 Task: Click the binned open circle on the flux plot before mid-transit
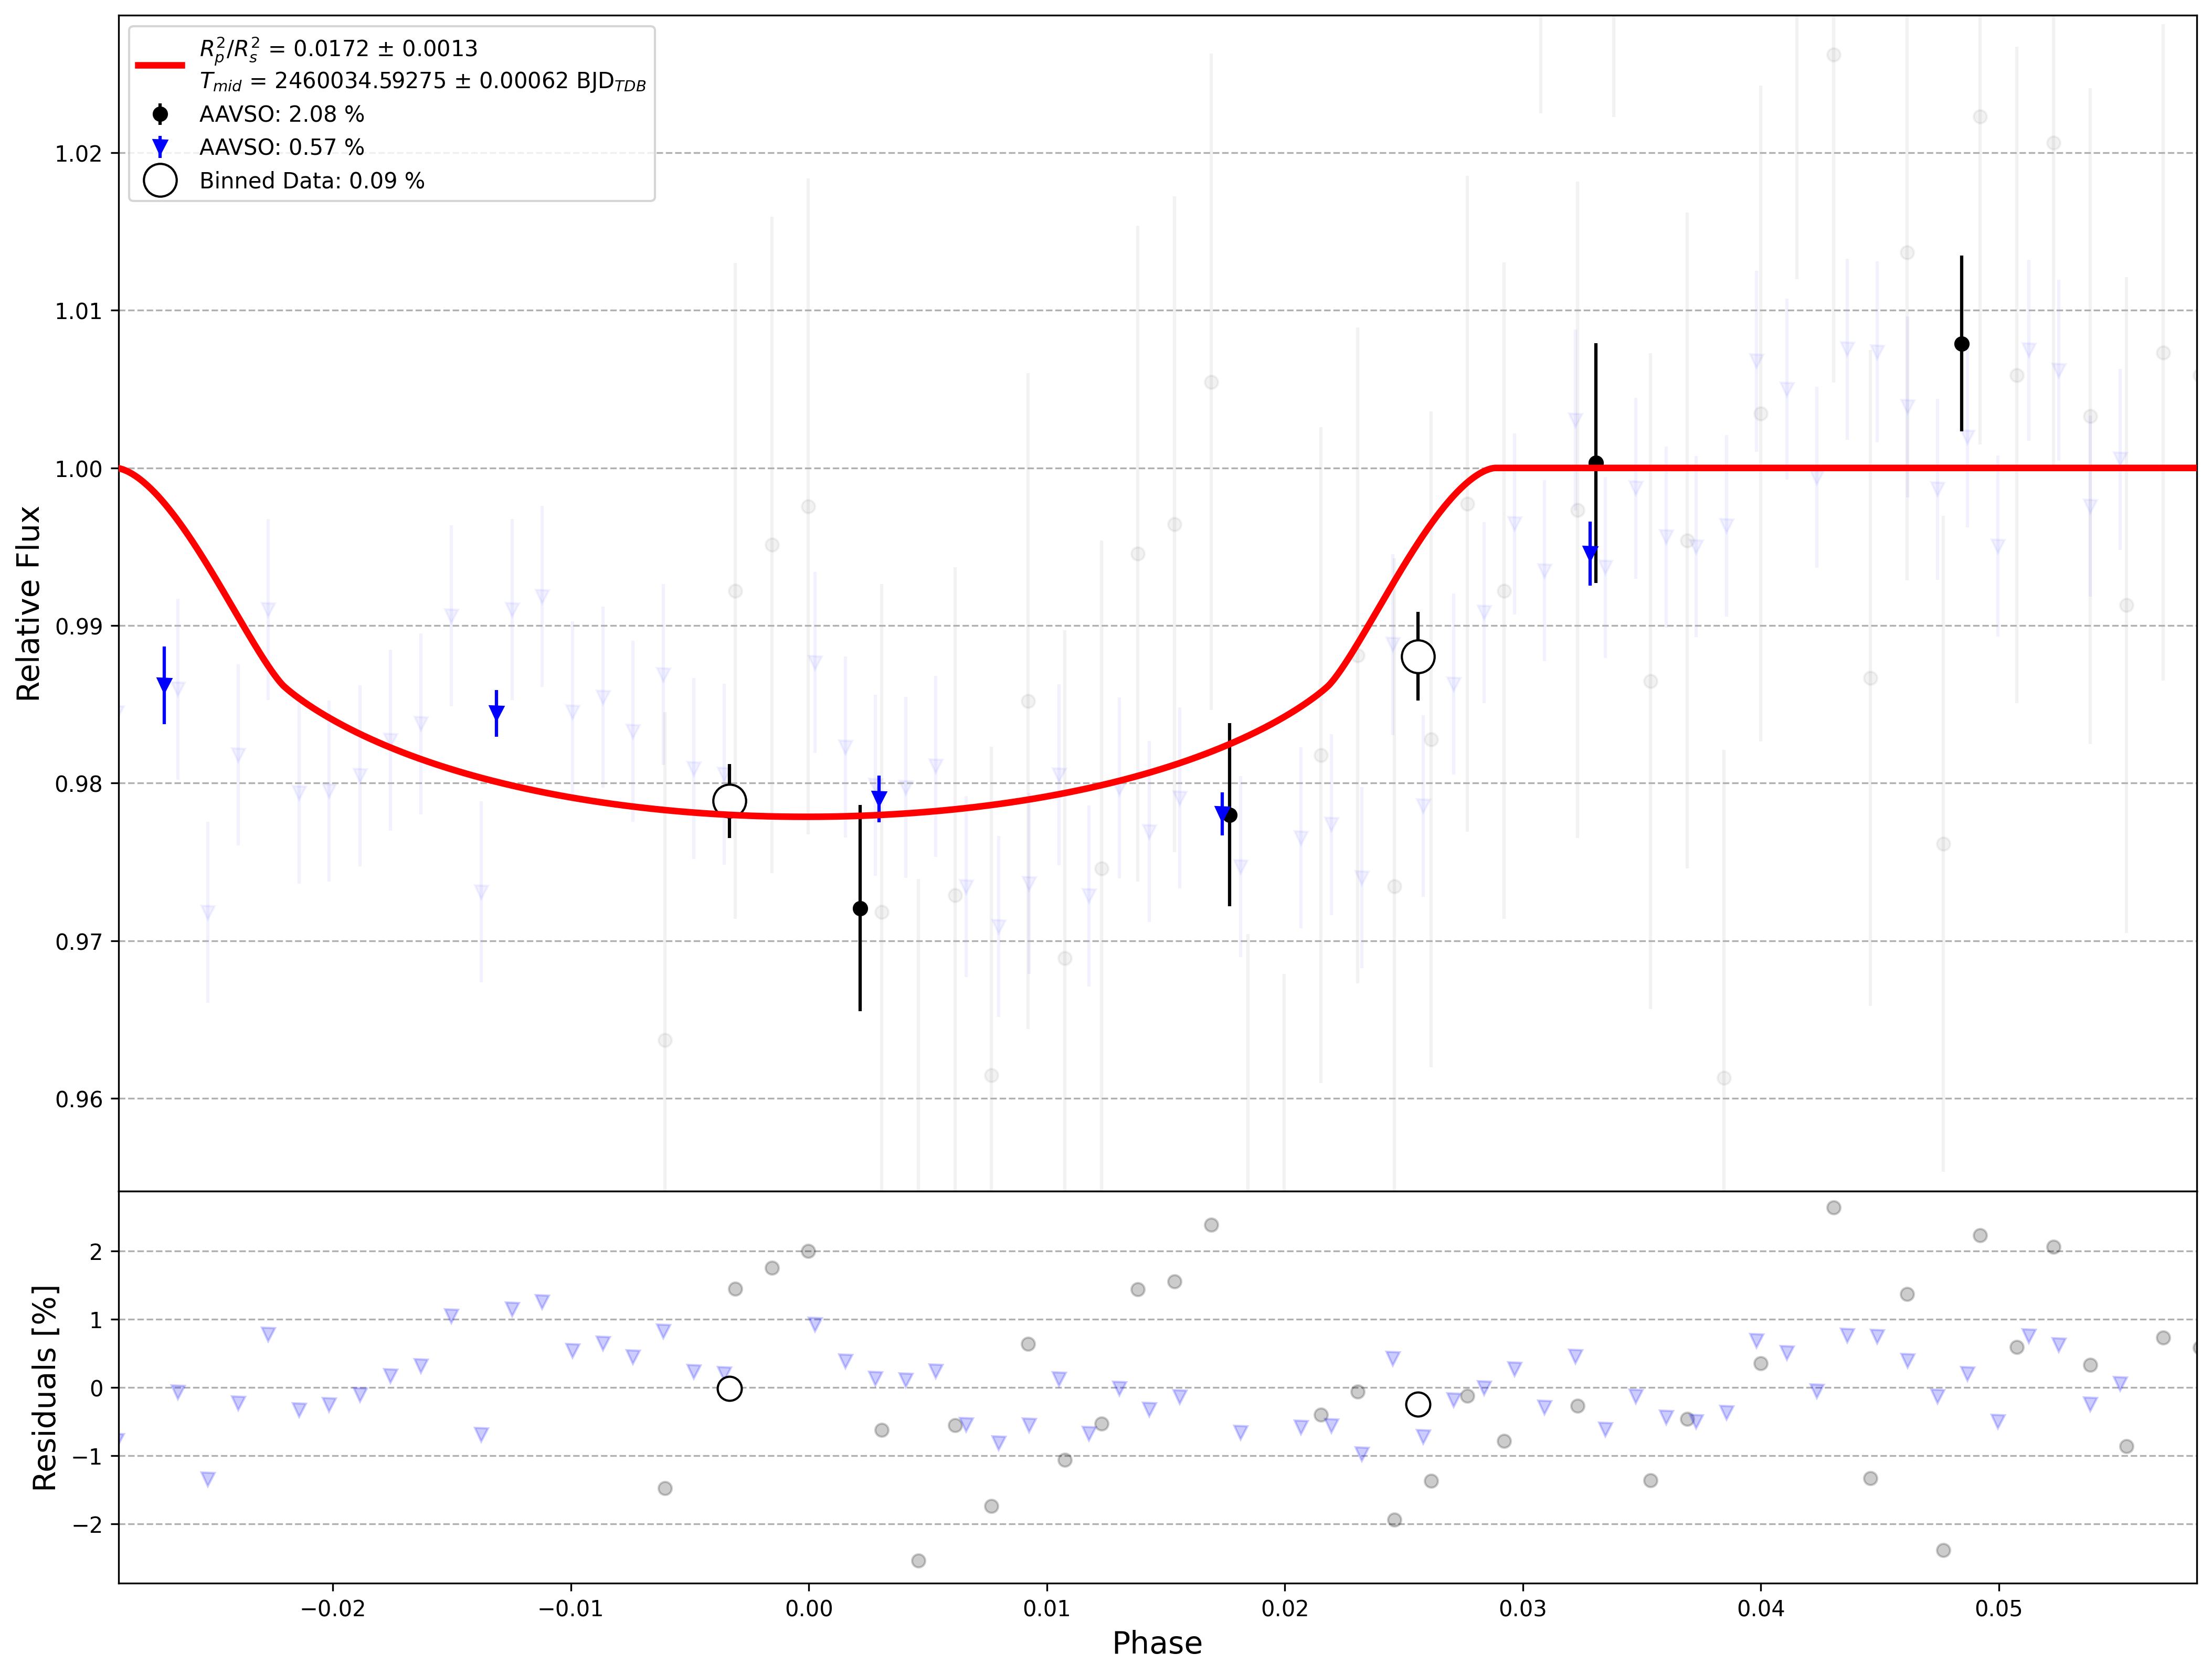730,801
